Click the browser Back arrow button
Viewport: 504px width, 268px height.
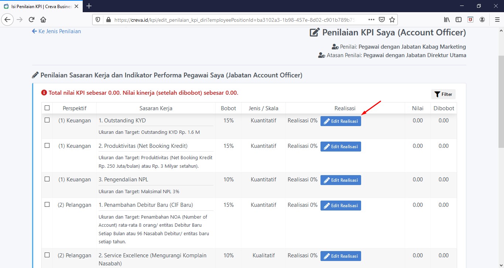[8, 20]
